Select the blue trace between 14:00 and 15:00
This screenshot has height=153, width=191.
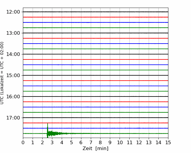pyautogui.click(x=95, y=65)
